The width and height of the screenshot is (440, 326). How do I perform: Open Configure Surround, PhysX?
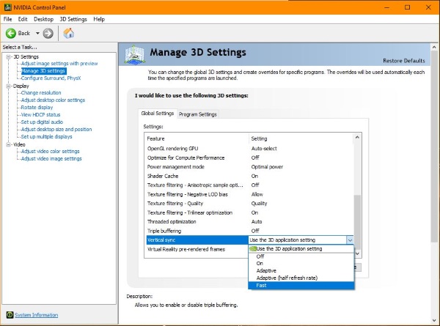pyautogui.click(x=51, y=78)
